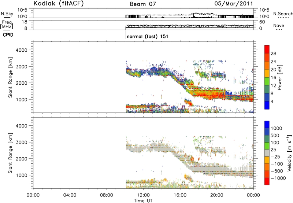Click the 'N.Search' legend label
The image size is (293, 203).
(x=283, y=14)
